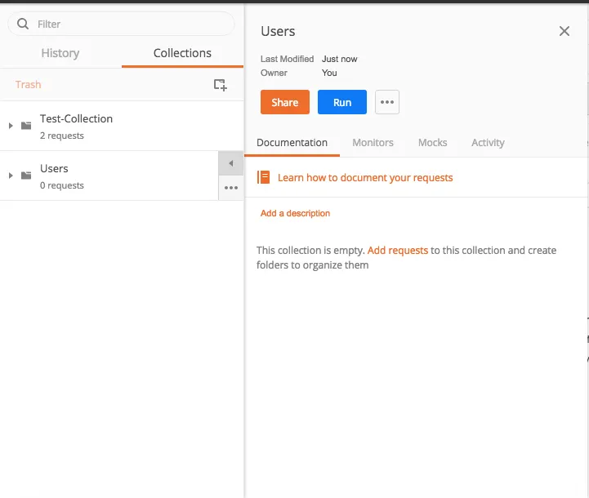The height and width of the screenshot is (498, 589).
Task: Open Learn how to document your requests
Action: click(365, 177)
